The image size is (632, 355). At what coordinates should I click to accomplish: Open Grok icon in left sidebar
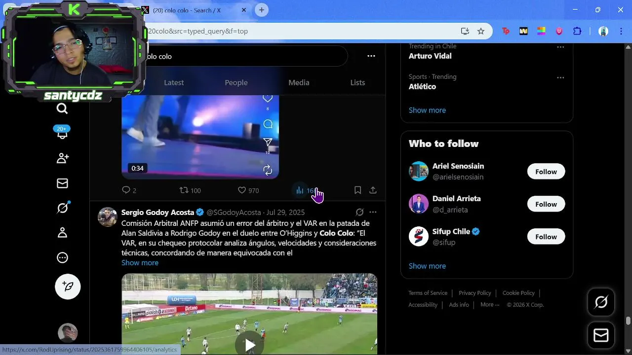click(x=63, y=208)
